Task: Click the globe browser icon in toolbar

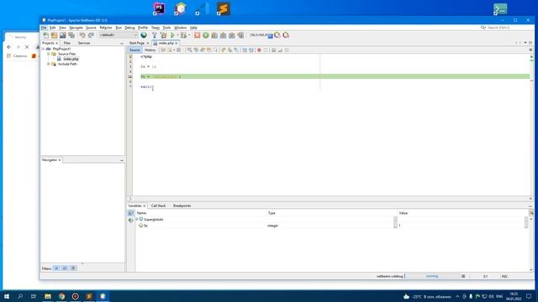Action: [144, 35]
